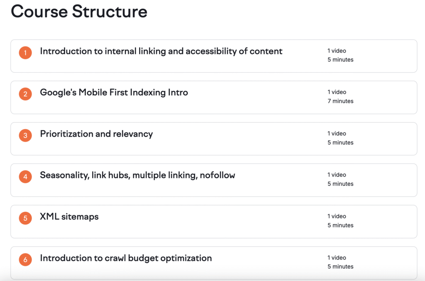Screen dimensions: 425x281
Task: Expand the first lesson card
Action: (x=214, y=56)
